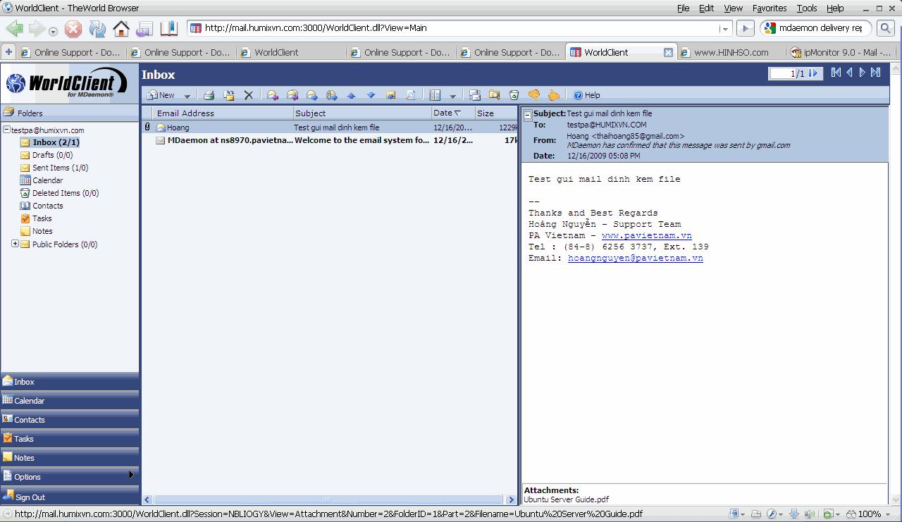Viewport: 902px width, 522px height.
Task: Print the selected message using toolbar printer icon
Action: click(x=209, y=95)
